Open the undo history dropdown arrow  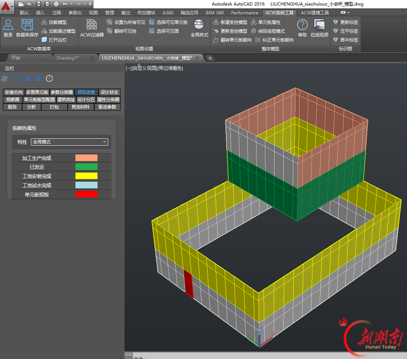point(72,4)
